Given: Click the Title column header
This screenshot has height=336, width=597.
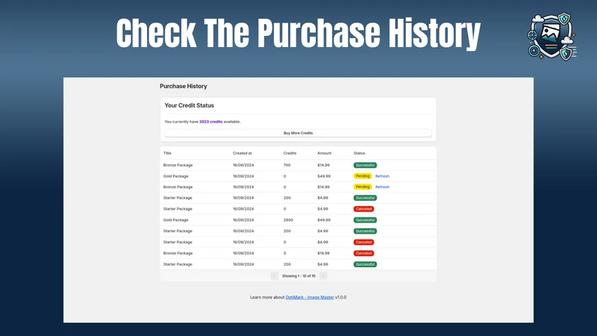Looking at the screenshot, I should tap(167, 153).
